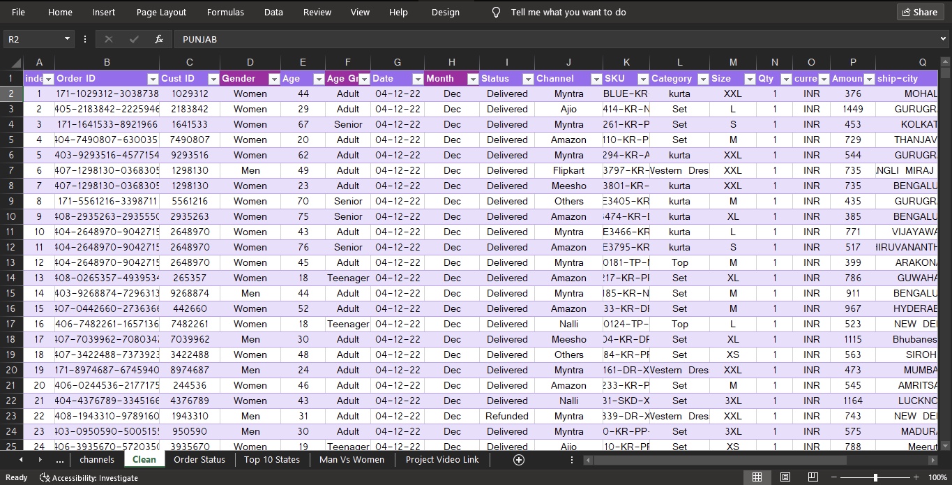The image size is (952, 485).
Task: Open the Gender column filter dropdown
Action: (x=274, y=79)
